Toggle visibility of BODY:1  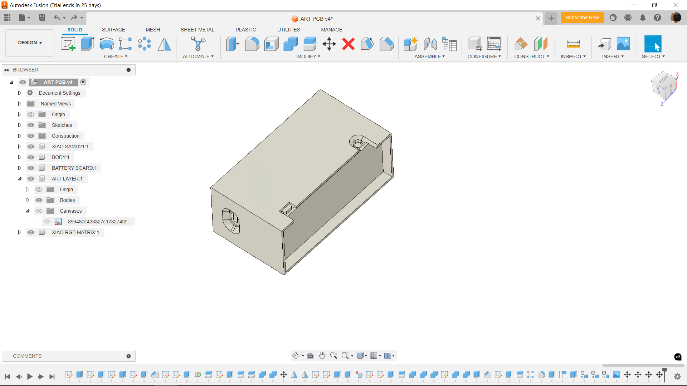[x=31, y=157]
